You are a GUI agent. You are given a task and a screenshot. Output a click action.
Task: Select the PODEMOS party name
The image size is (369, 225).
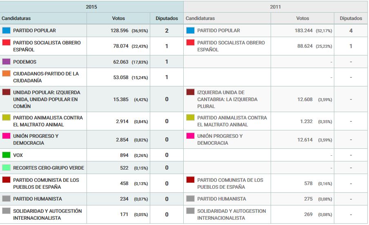point(25,62)
